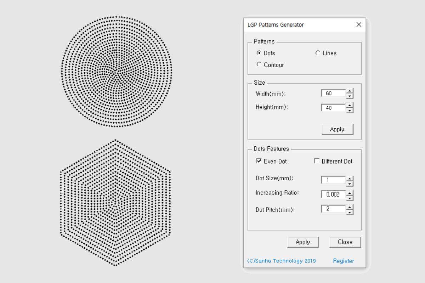Close the LGP Patterns Generator dialog with X
The image size is (425, 283).
359,24
